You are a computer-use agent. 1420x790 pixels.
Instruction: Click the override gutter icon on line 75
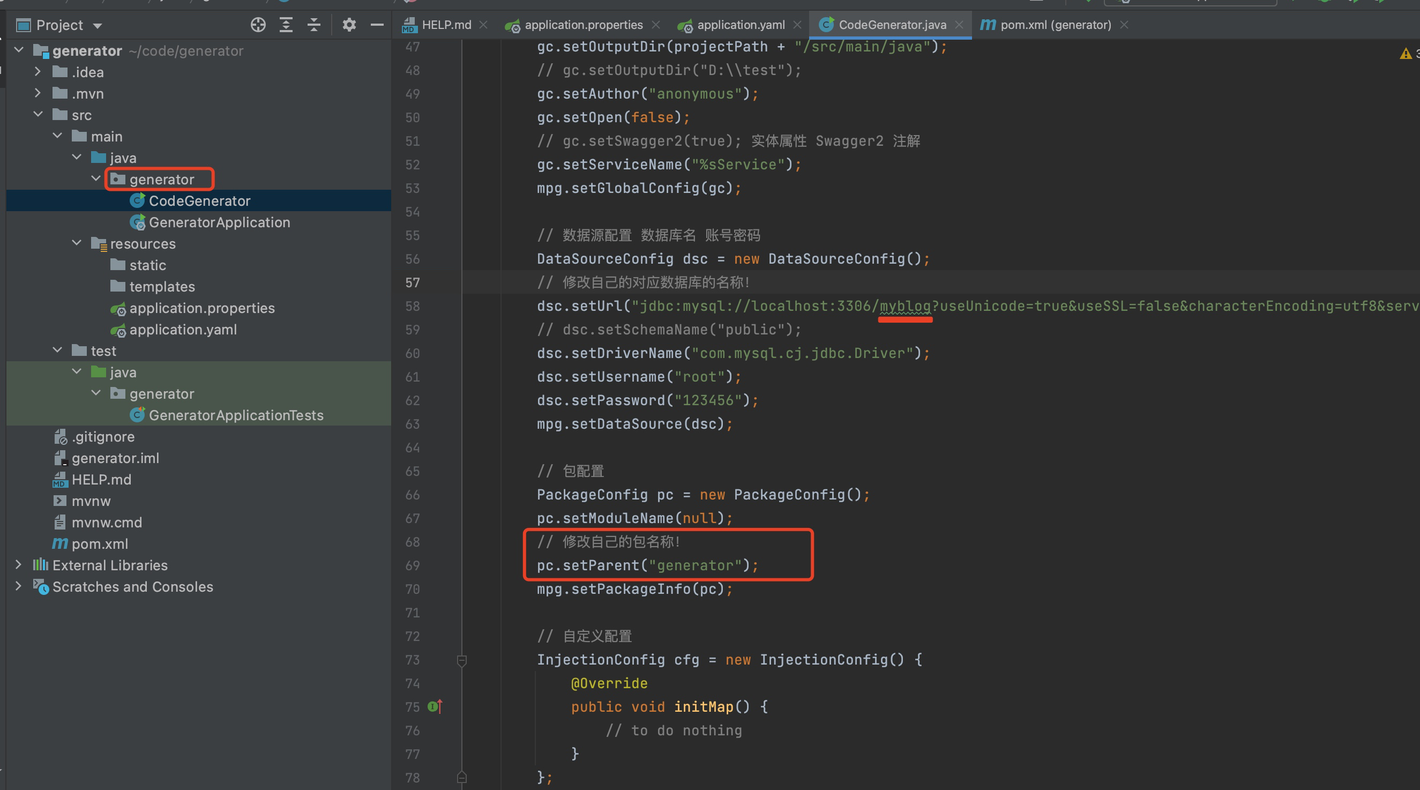(435, 706)
